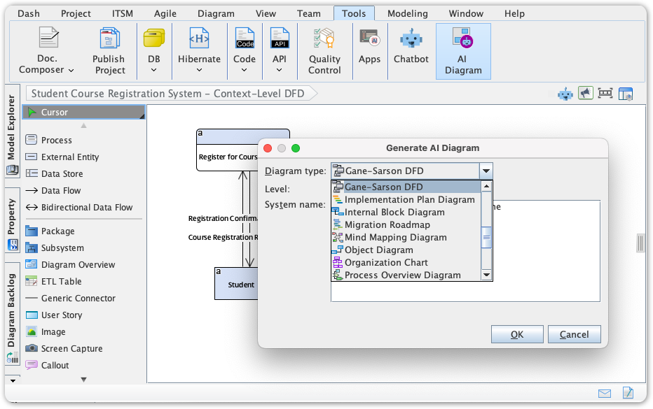Image resolution: width=653 pixels, height=409 pixels.
Task: Open the Tools menu
Action: coord(354,13)
